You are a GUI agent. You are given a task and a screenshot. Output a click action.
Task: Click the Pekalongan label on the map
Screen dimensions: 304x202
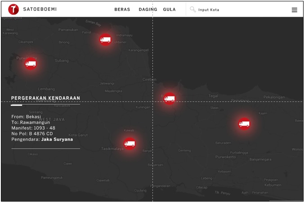click(274, 97)
